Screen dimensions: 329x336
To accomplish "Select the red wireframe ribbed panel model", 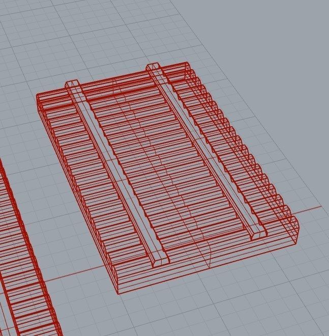I will (x=167, y=178).
